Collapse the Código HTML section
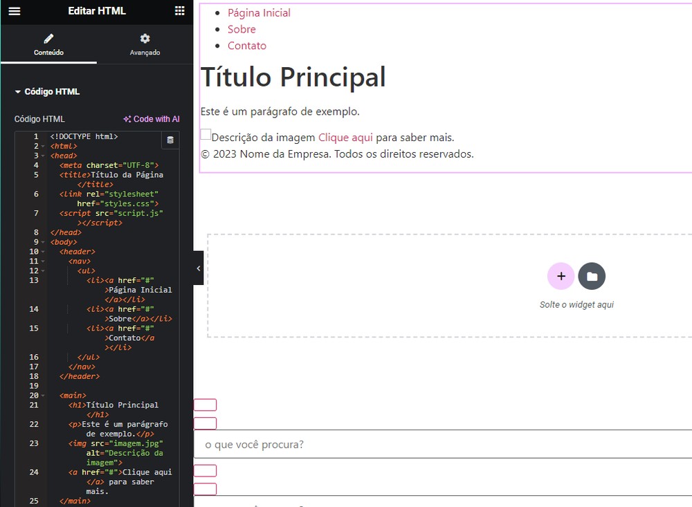 [x=17, y=91]
